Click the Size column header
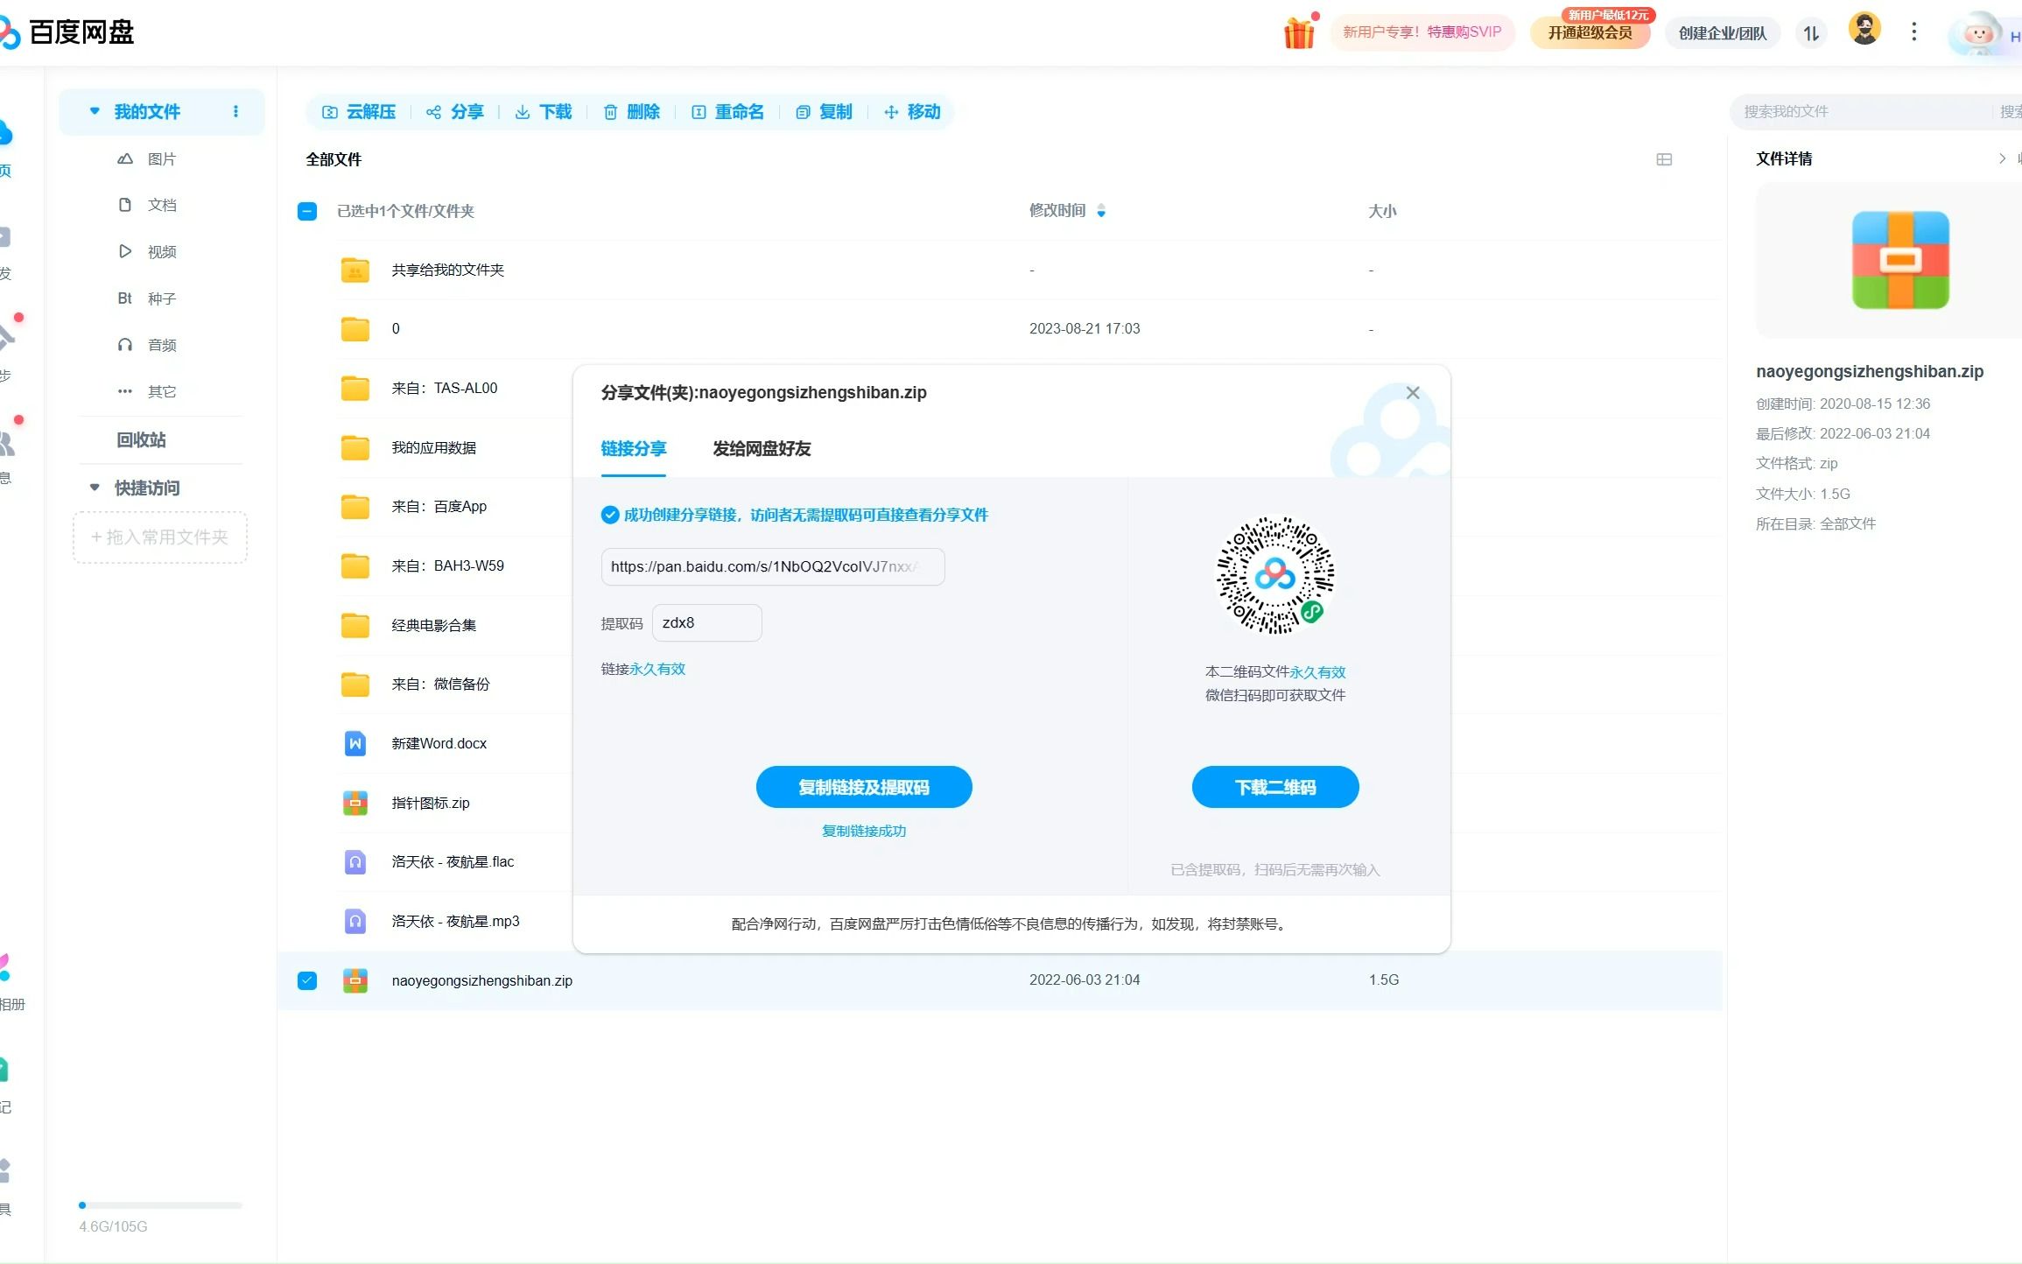This screenshot has height=1264, width=2022. tap(1382, 211)
